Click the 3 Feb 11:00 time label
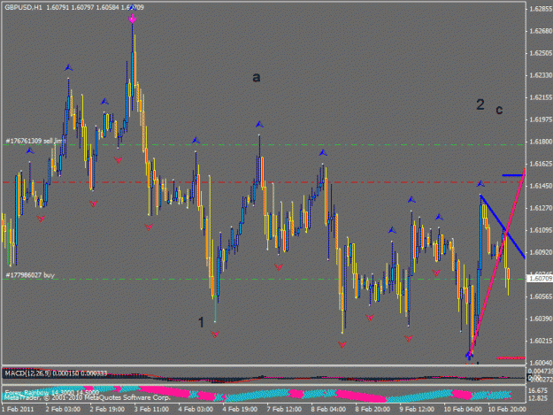 [x=151, y=409]
